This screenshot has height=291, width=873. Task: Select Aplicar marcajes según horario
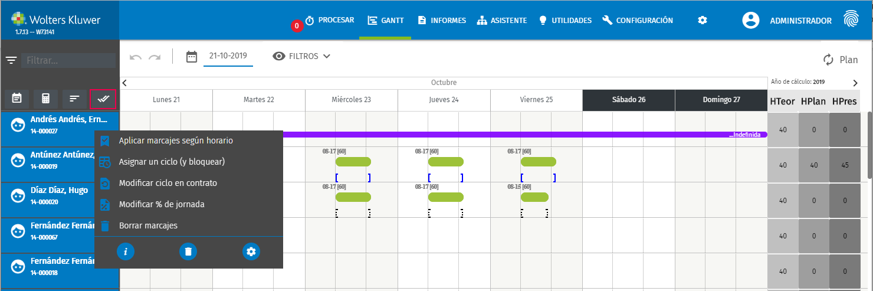(x=189, y=140)
